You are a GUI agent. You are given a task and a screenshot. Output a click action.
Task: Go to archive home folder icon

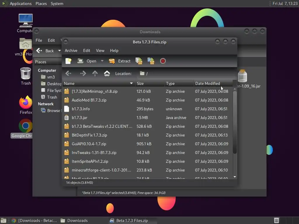point(107,73)
